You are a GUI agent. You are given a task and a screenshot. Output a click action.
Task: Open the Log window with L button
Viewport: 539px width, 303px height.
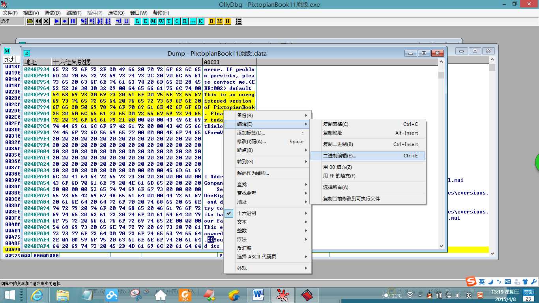pyautogui.click(x=138, y=21)
